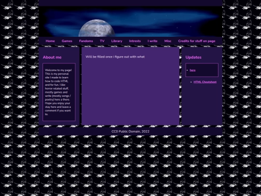
Task: Open the HTML Cheatsheet link
Action: point(205,82)
